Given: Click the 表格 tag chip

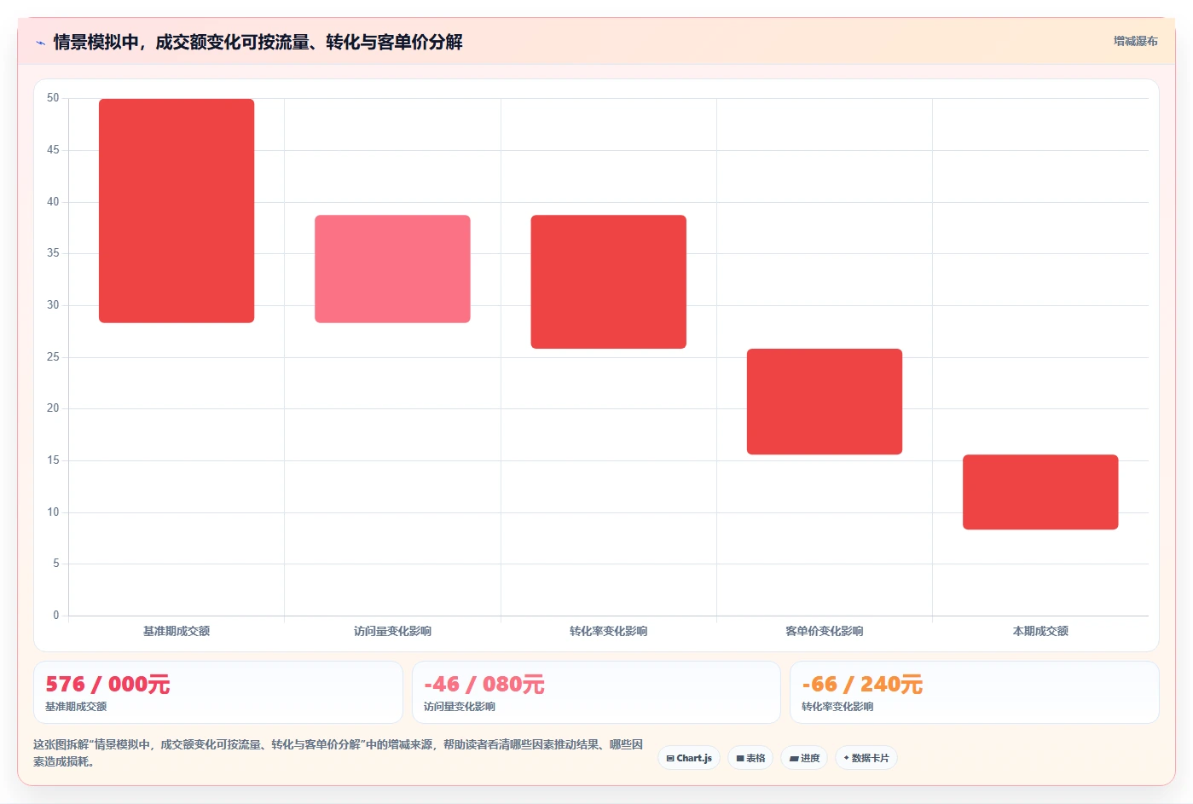Looking at the screenshot, I should click(750, 758).
